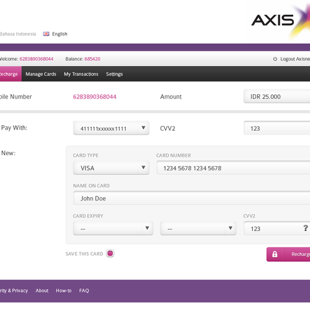Open the My Transactions tab
This screenshot has height=310, width=310.
81,74
